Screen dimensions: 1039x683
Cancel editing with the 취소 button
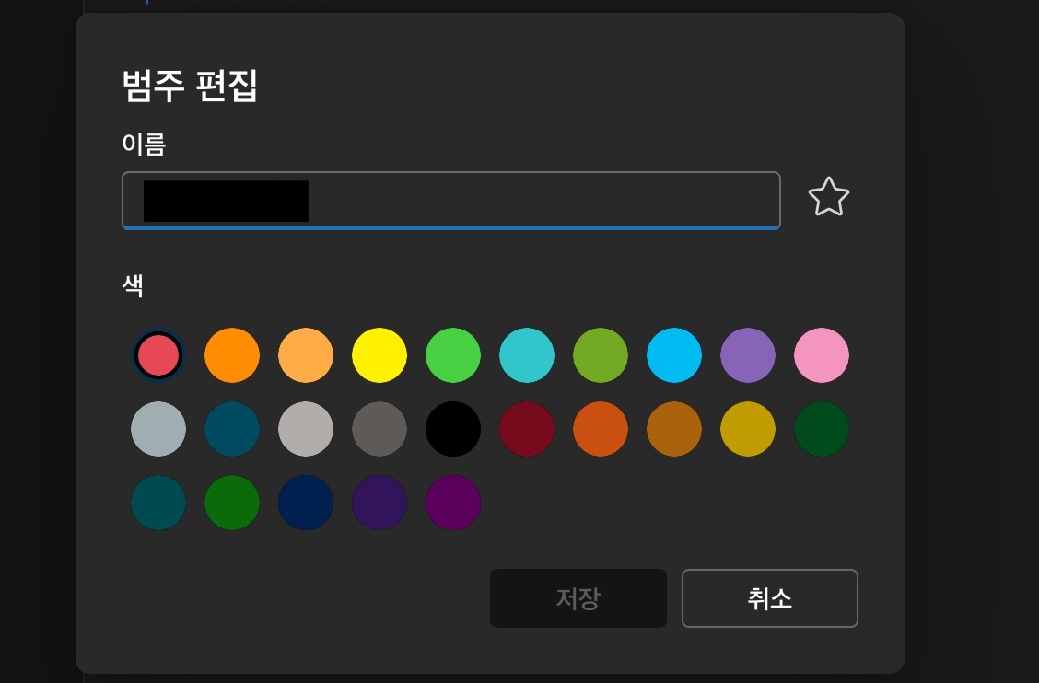tap(769, 598)
